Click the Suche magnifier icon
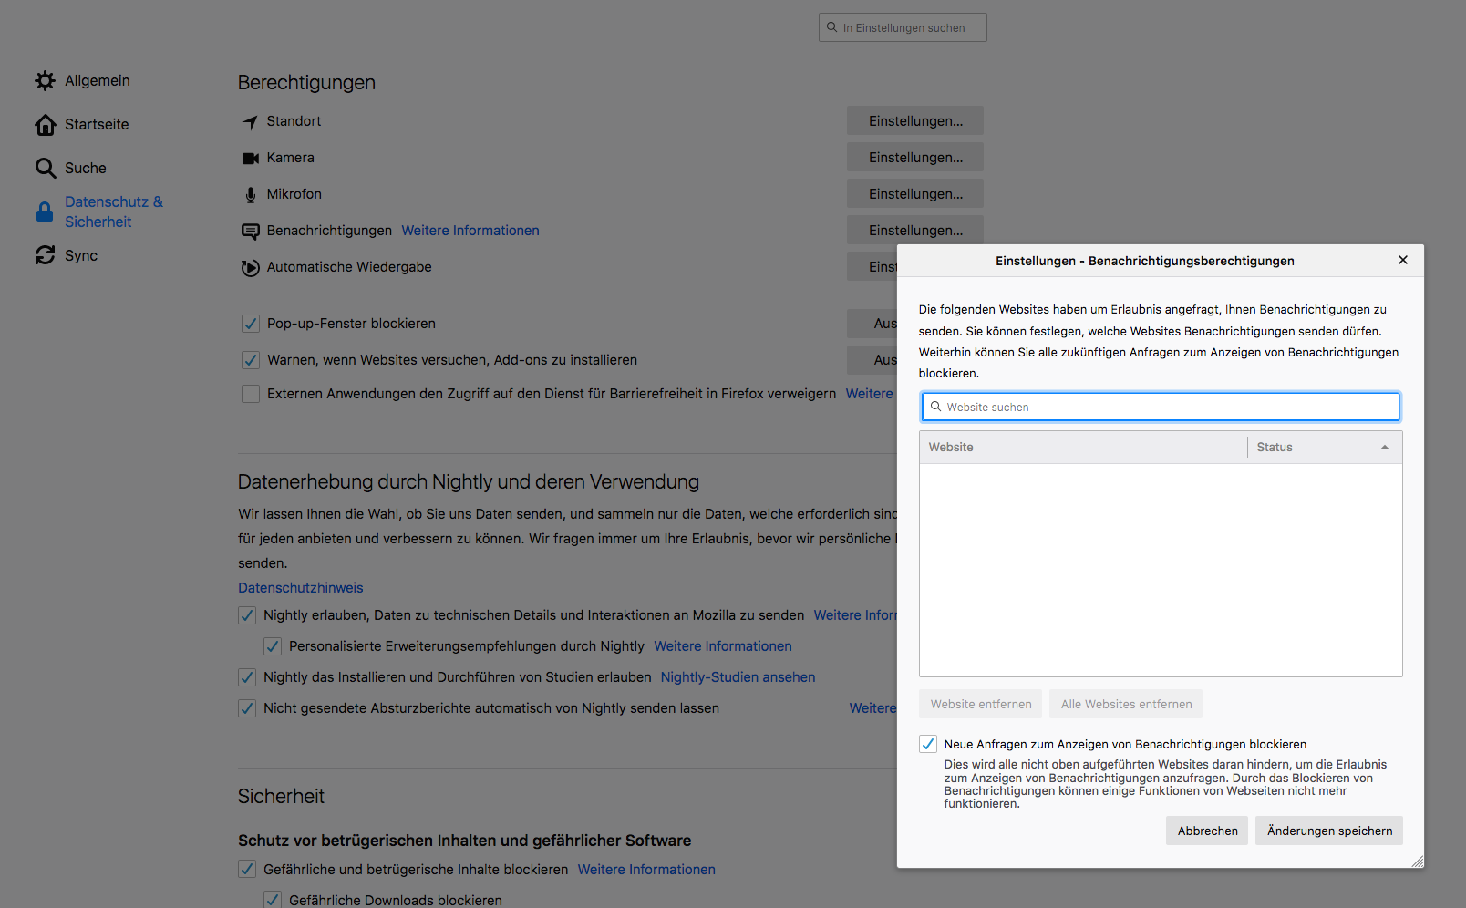The width and height of the screenshot is (1466, 908). (45, 168)
